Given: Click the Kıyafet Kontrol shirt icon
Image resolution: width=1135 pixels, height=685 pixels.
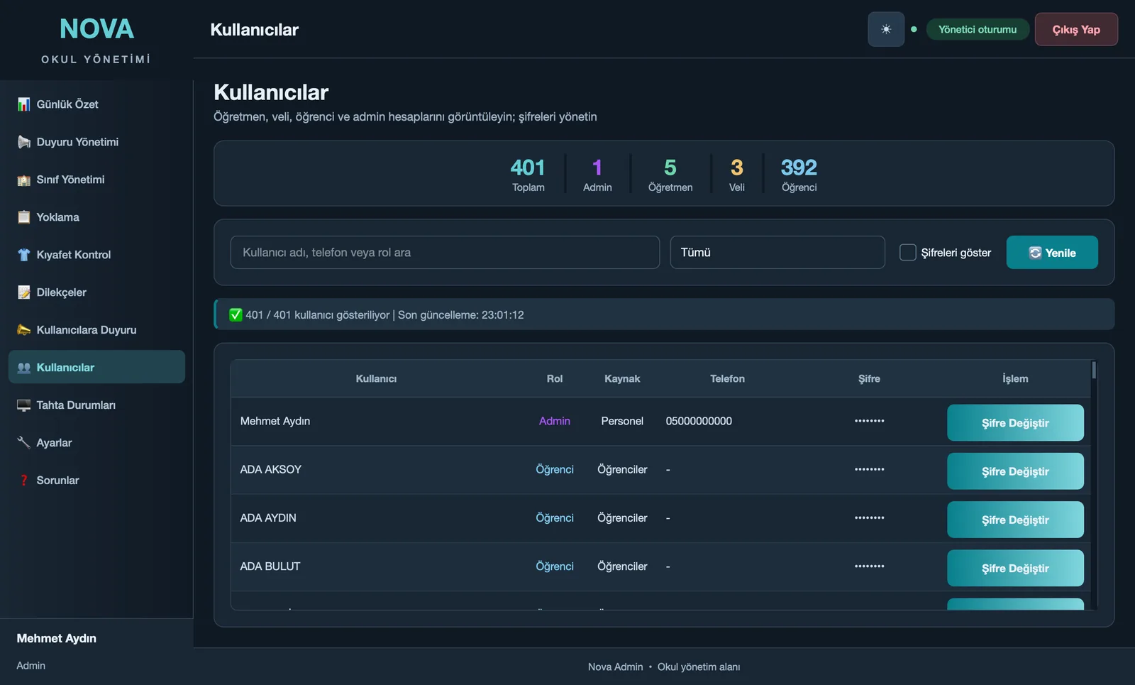Looking at the screenshot, I should point(23,255).
